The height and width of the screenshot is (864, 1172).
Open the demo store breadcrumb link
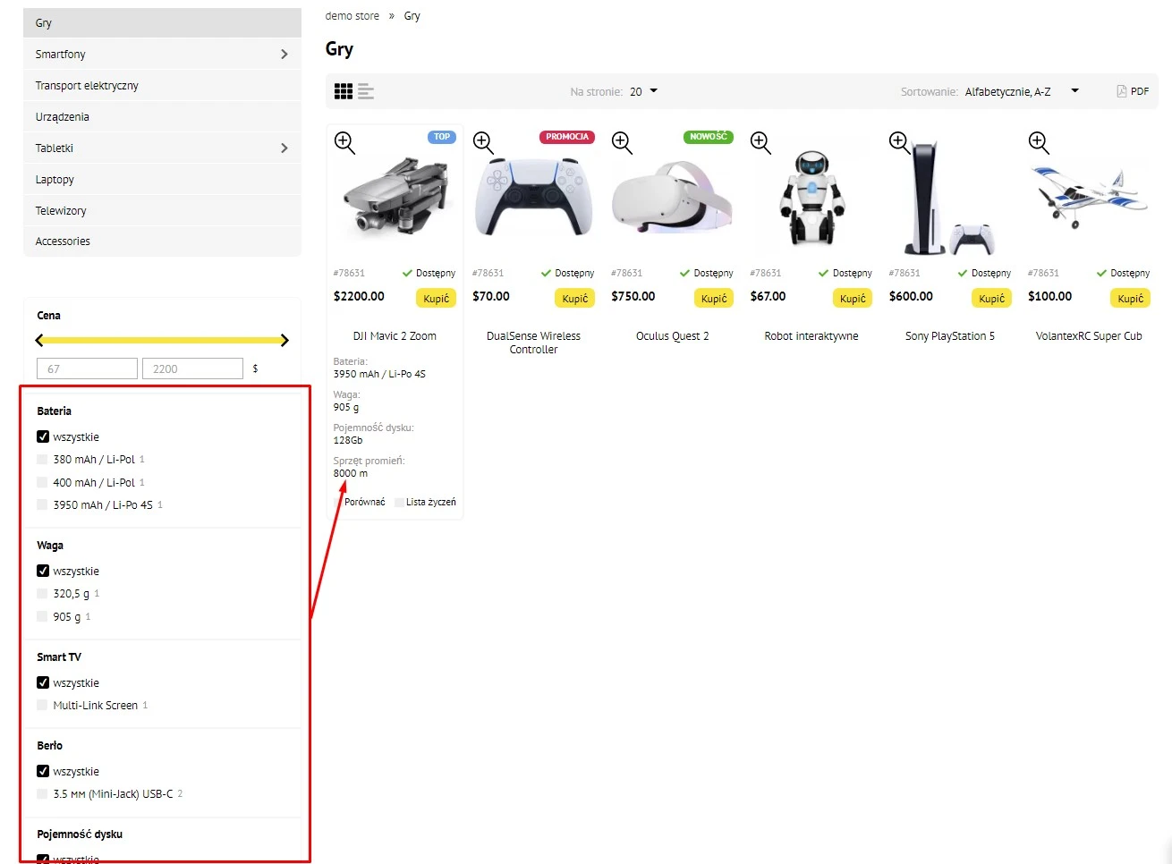pyautogui.click(x=352, y=15)
